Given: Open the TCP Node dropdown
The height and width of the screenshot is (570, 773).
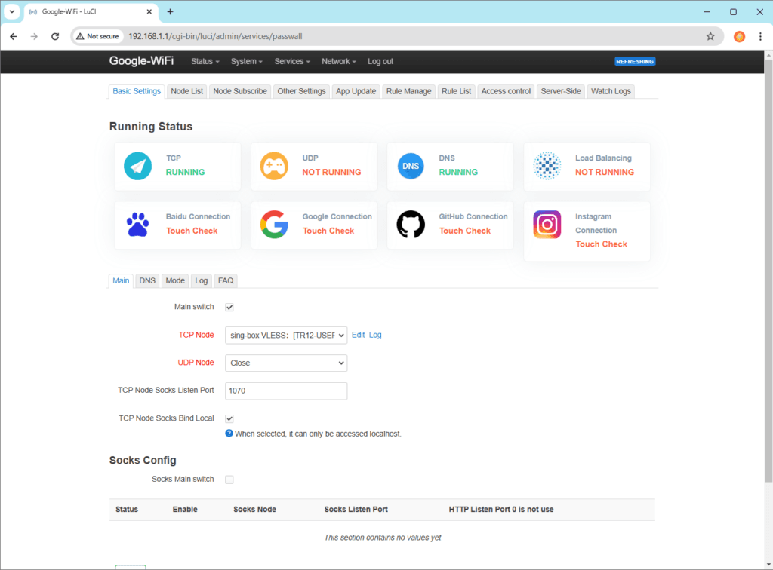Looking at the screenshot, I should tap(286, 336).
